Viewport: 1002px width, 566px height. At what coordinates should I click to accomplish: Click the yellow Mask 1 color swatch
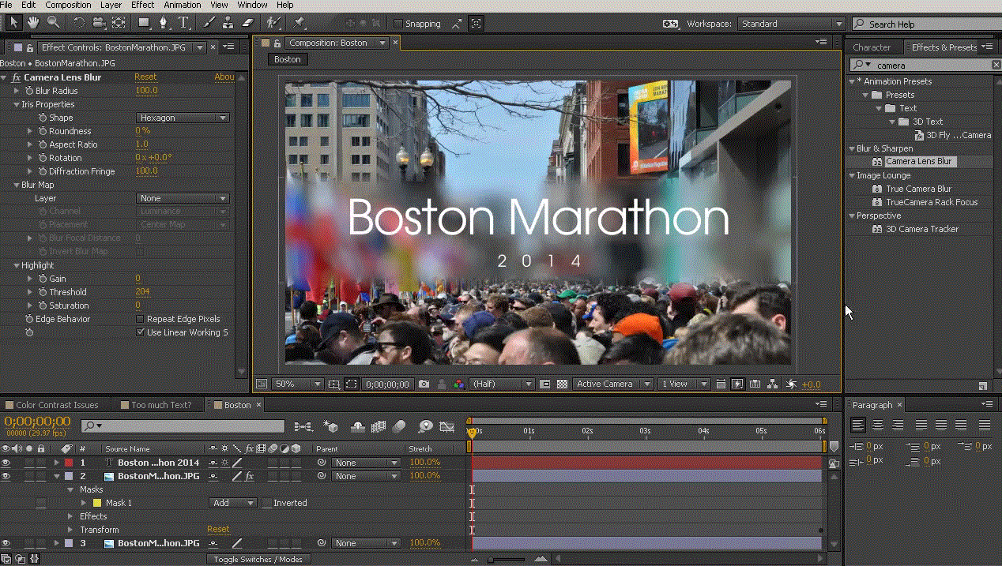[x=98, y=503]
